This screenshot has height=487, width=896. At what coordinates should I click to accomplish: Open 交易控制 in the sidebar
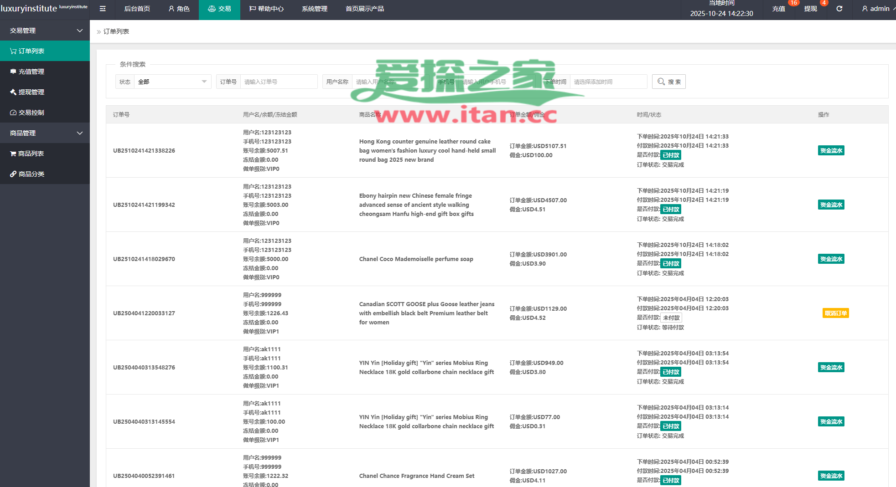point(45,113)
